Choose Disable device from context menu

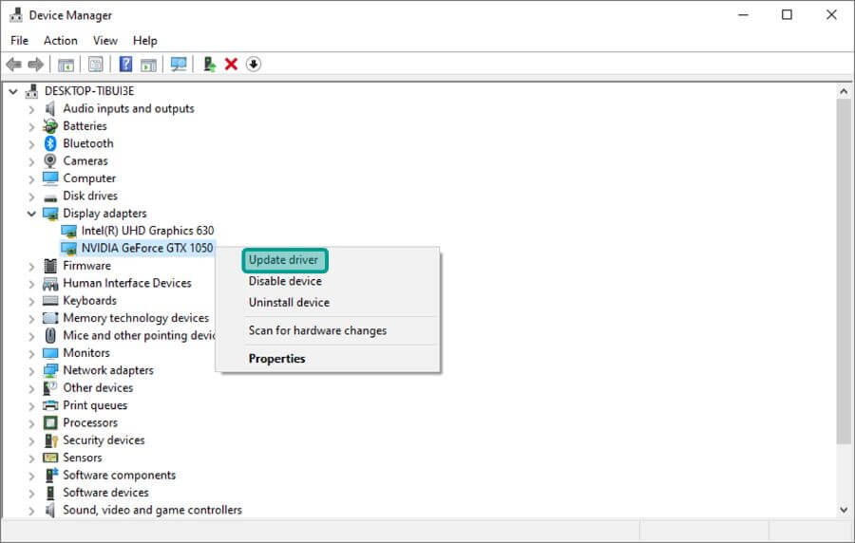(x=285, y=281)
